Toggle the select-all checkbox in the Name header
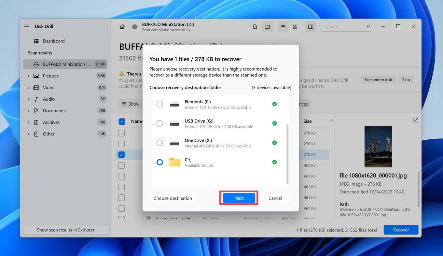This screenshot has width=443, height=256. (x=121, y=121)
